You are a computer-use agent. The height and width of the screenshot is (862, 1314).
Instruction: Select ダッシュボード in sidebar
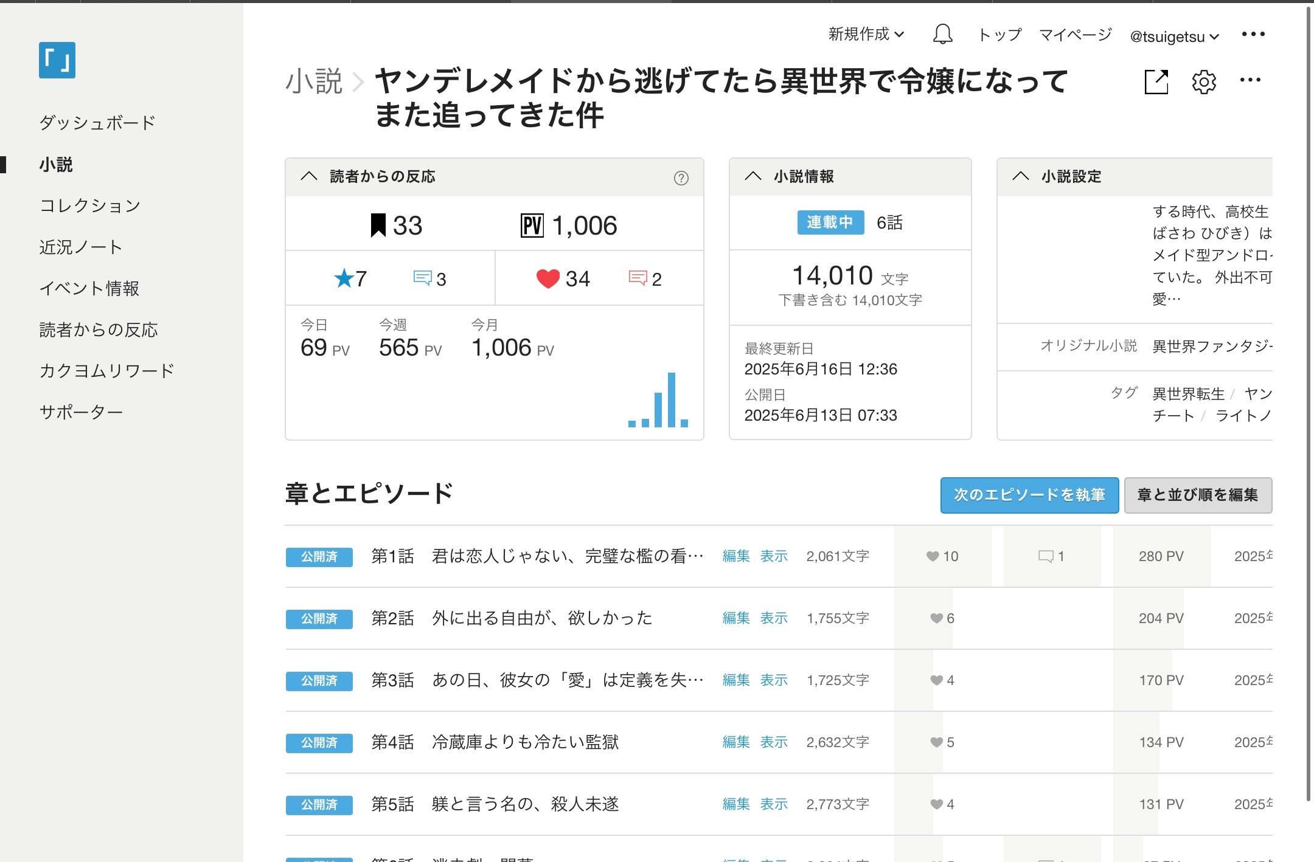tap(97, 123)
